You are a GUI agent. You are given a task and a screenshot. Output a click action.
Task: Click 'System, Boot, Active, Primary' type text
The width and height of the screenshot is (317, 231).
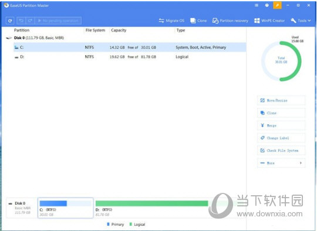(201, 47)
